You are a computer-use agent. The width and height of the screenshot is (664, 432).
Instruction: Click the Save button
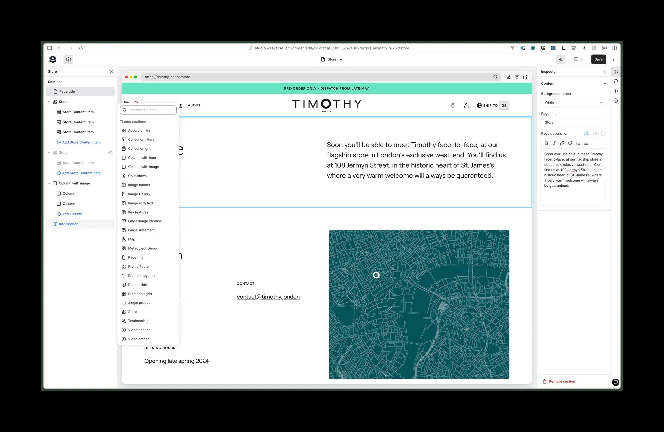click(598, 59)
